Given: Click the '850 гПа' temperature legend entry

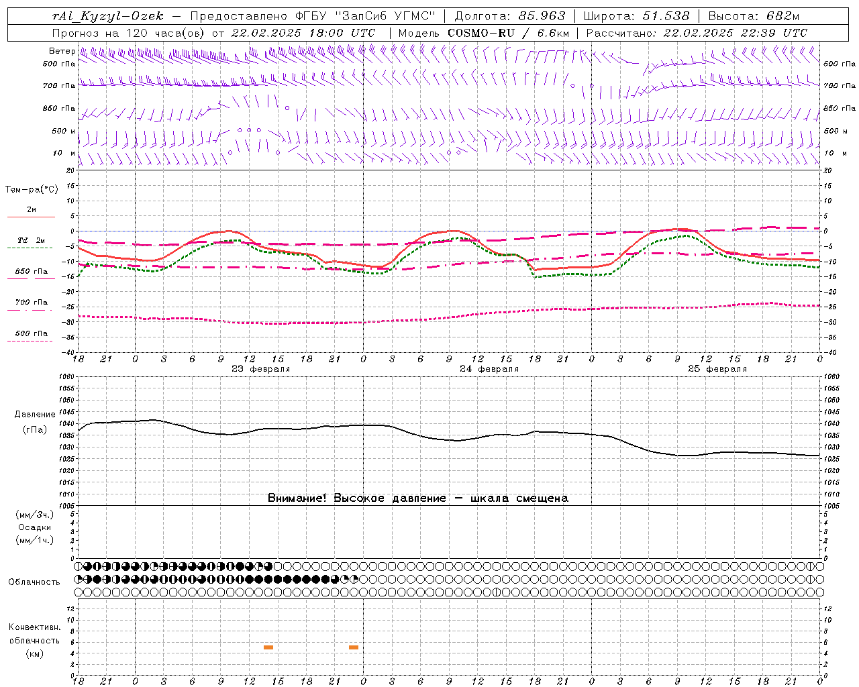Looking at the screenshot, I should (32, 272).
